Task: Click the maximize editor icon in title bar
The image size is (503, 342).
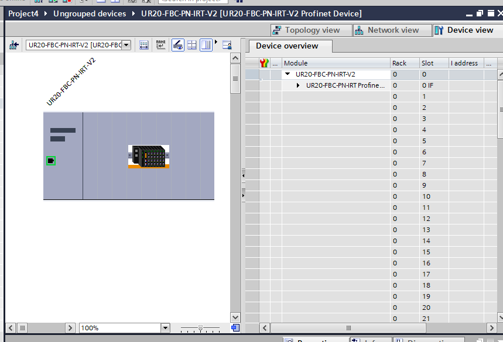Action: click(x=491, y=13)
